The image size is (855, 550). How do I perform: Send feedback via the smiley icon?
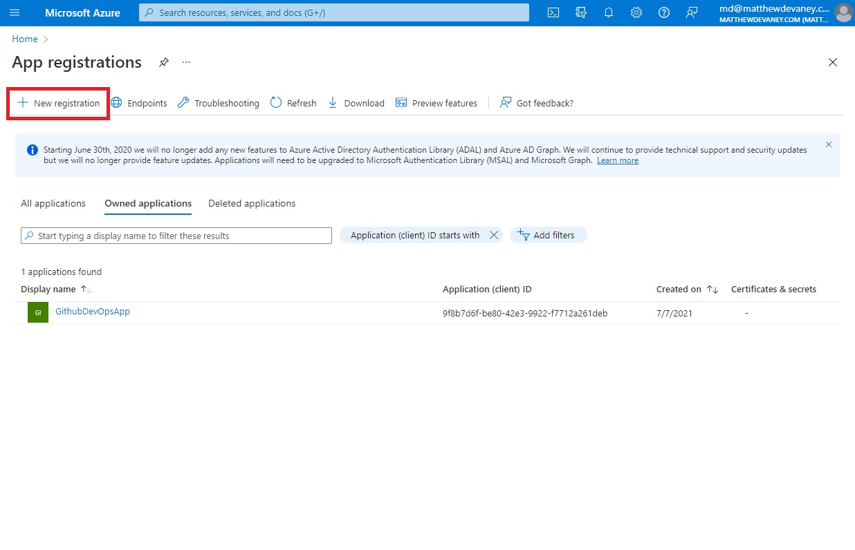click(x=691, y=12)
